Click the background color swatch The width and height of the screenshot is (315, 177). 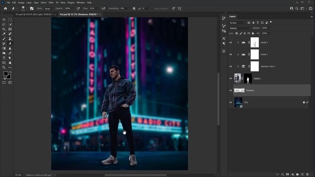tap(9, 77)
